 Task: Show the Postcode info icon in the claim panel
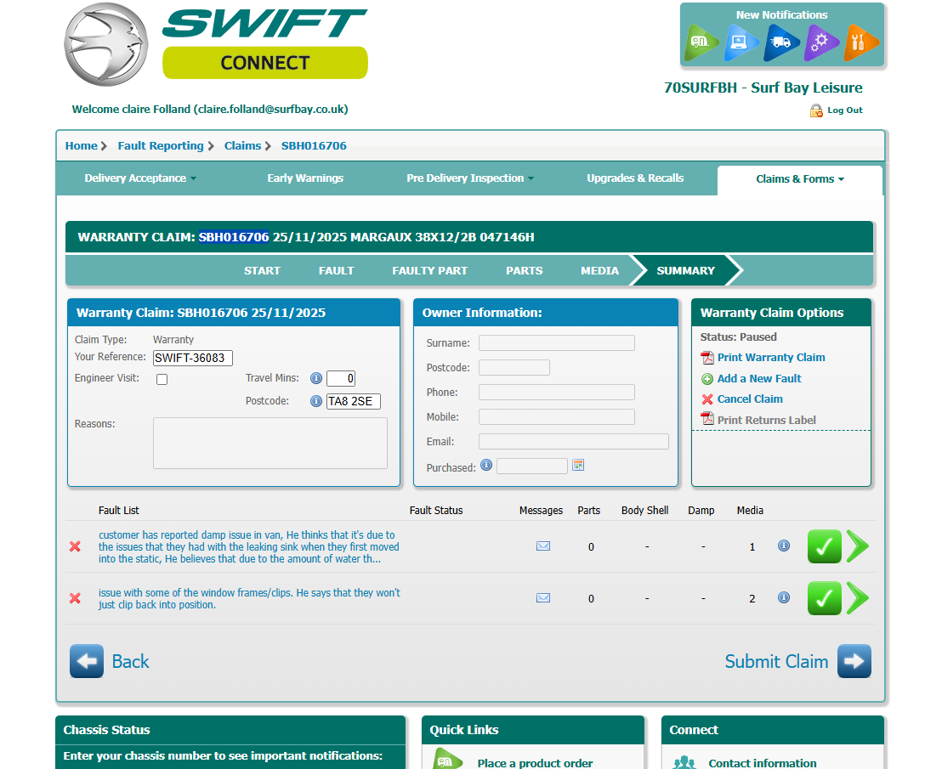pos(316,401)
